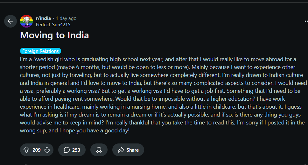Click the 1 day ago timestamp
Image resolution: width=308 pixels, height=165 pixels.
(x=66, y=18)
